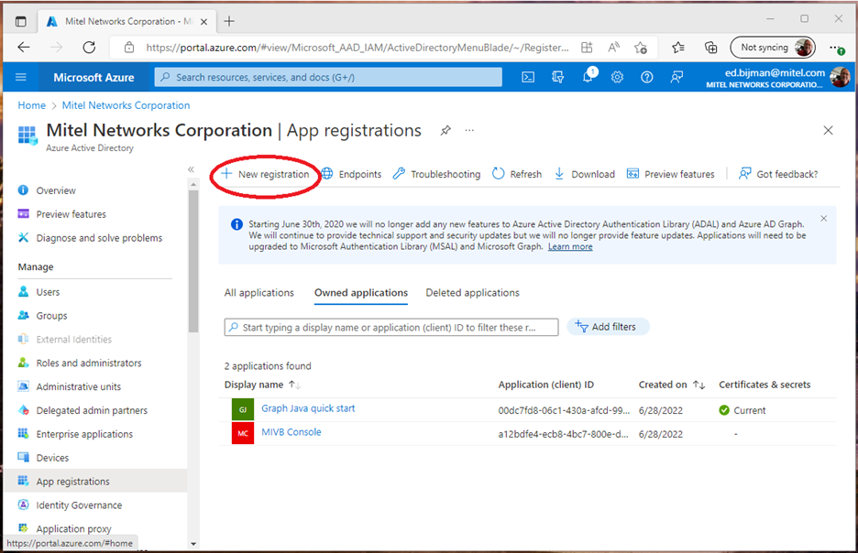Switch to the Deleted applications tab

point(472,292)
